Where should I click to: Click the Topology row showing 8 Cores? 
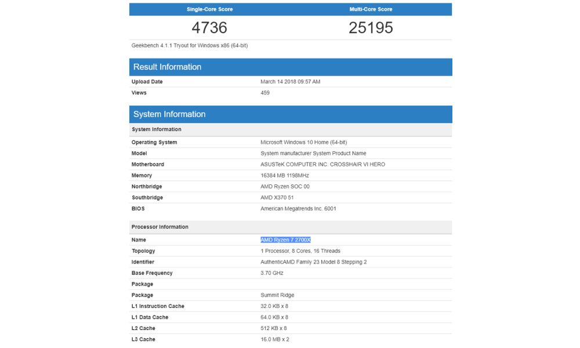click(302, 251)
